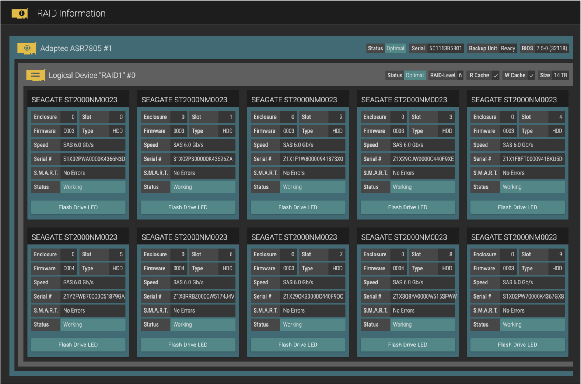Click firmware 0004 on slot 5 drive
Viewport: 581px width, 384px height.
point(69,268)
